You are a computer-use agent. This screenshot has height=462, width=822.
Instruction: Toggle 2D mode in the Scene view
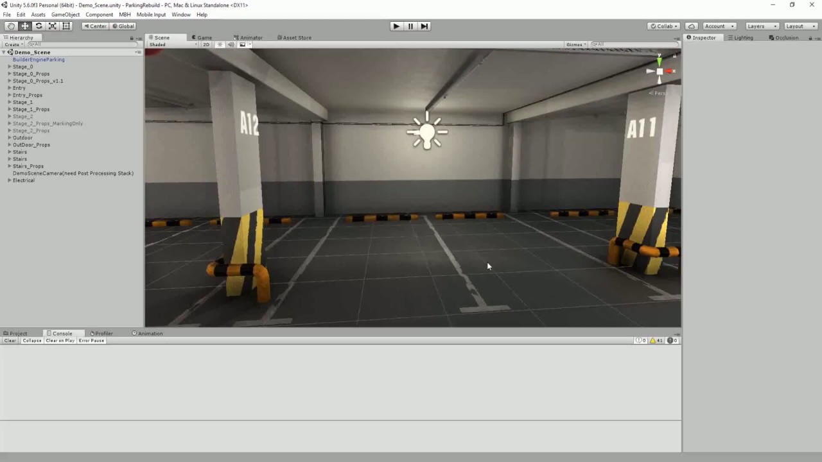click(205, 44)
